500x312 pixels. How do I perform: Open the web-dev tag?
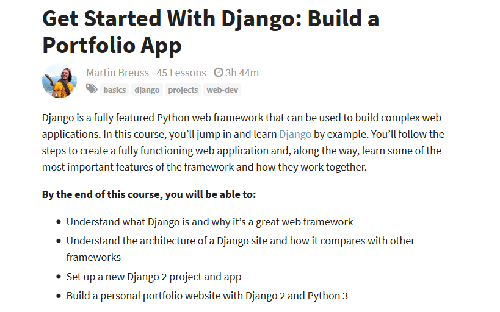point(222,90)
